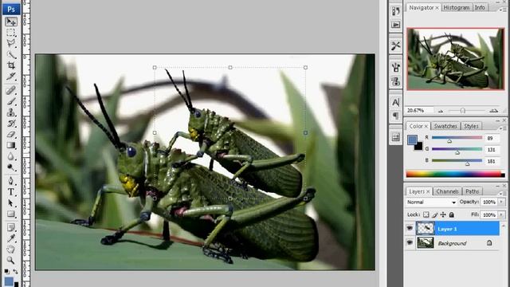510x287 pixels.
Task: Reset default colors in the toolbox
Action: click(6, 271)
